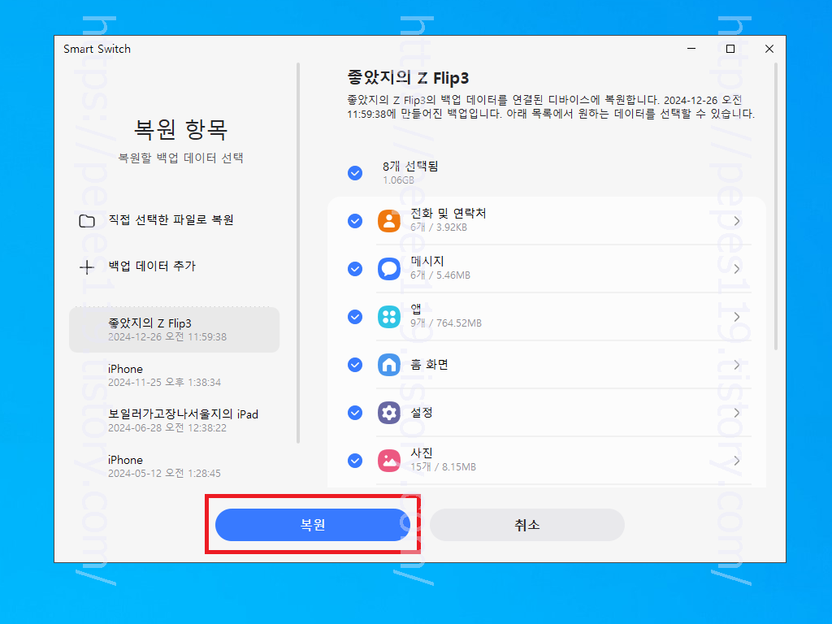The height and width of the screenshot is (624, 832).
Task: Click the 8개 선택됨 label
Action: (410, 166)
